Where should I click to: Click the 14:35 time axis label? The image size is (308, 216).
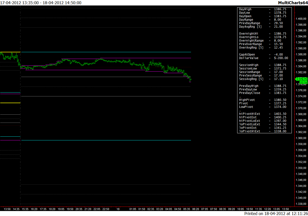click(16, 209)
